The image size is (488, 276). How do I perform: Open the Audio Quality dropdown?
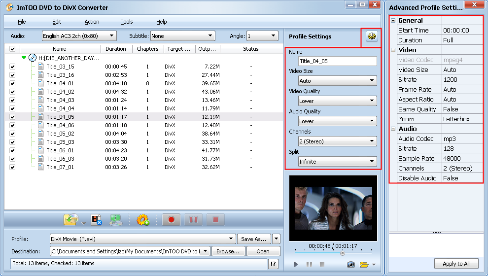[x=337, y=121]
